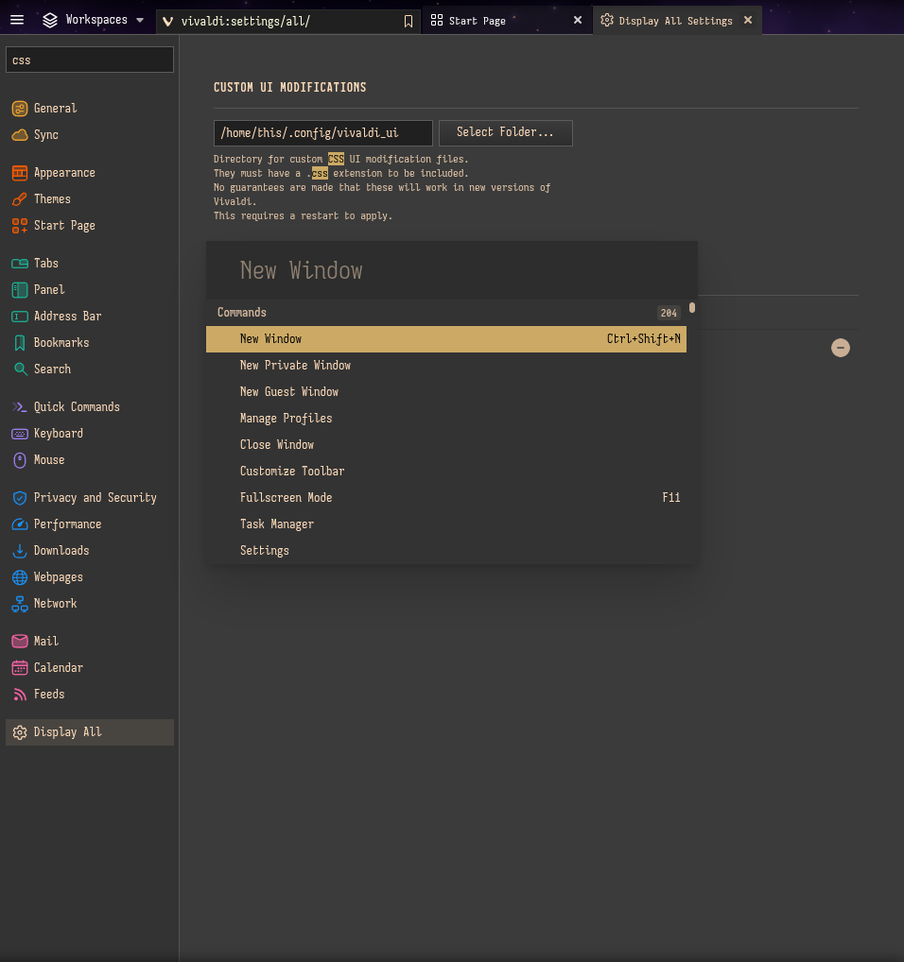Select Display All in settings sidebar
This screenshot has width=904, height=962.
click(x=90, y=732)
